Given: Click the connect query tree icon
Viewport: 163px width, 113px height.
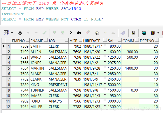Looking at the screenshot, I should (x=123, y=33).
